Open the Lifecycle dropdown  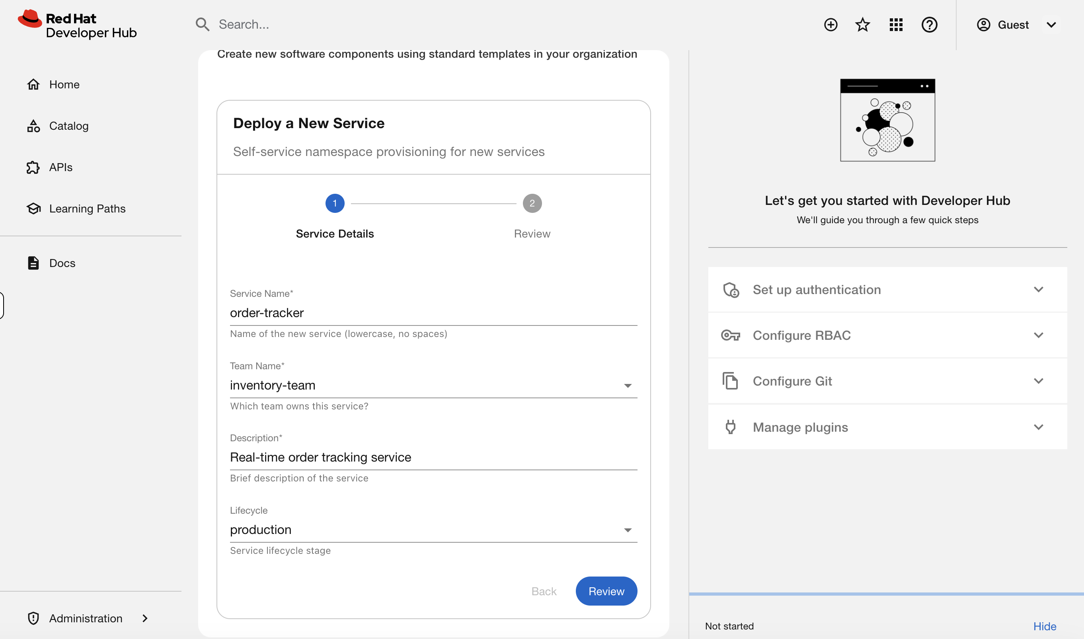coord(433,530)
